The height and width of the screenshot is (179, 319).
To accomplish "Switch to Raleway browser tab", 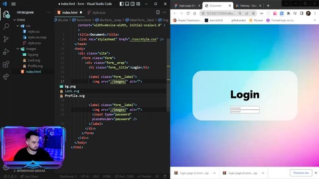I will point(248,5).
